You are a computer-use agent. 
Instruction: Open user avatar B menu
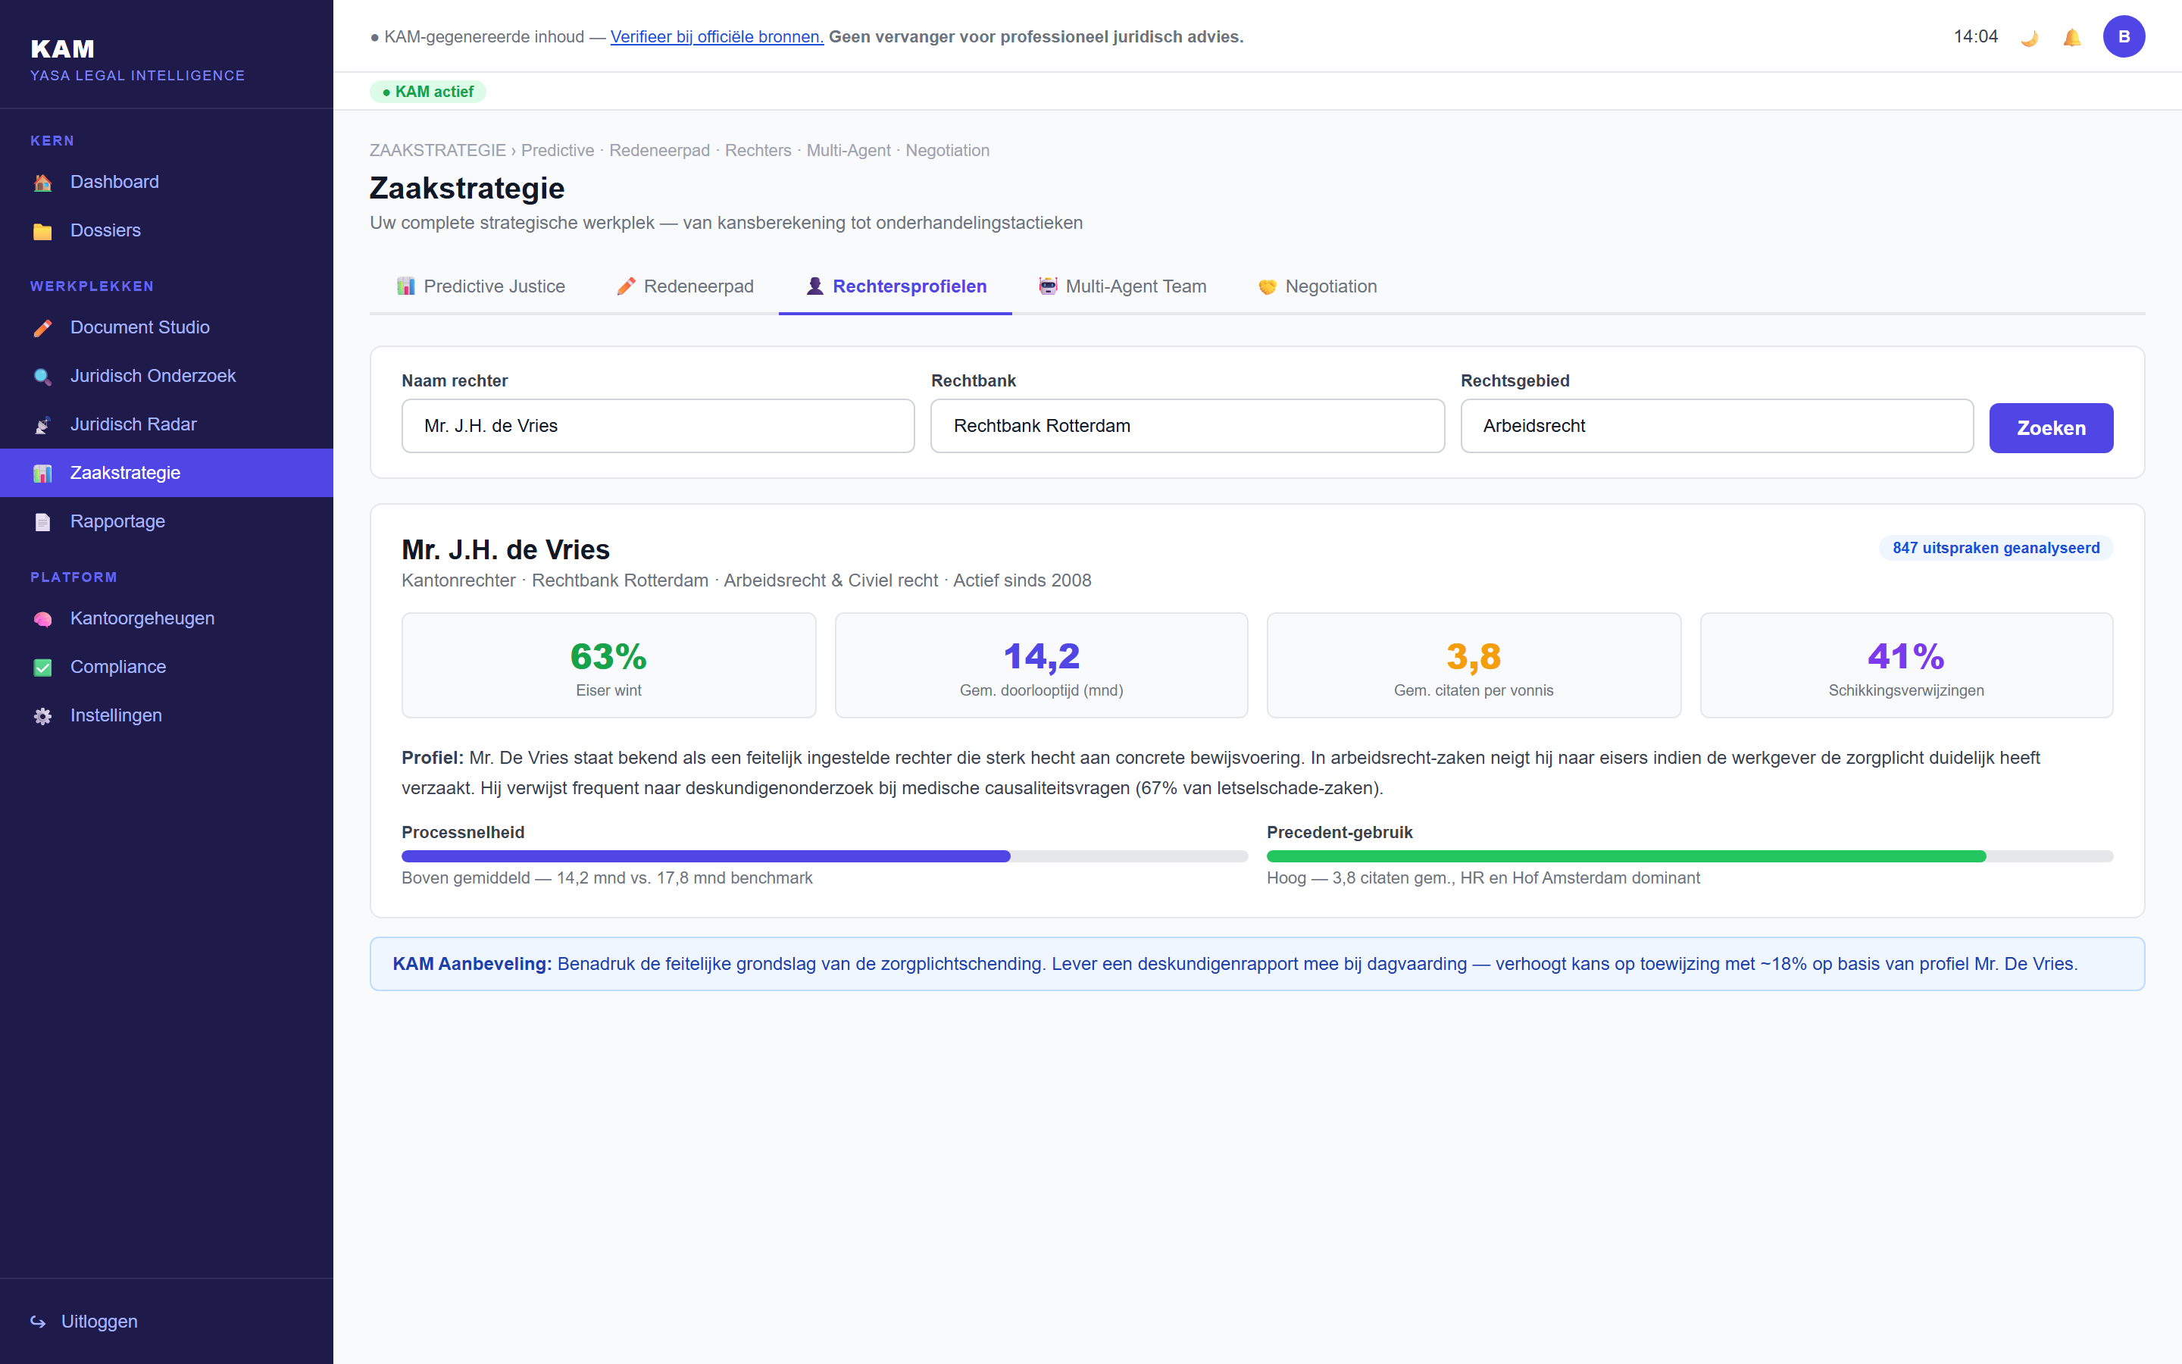pos(2124,37)
